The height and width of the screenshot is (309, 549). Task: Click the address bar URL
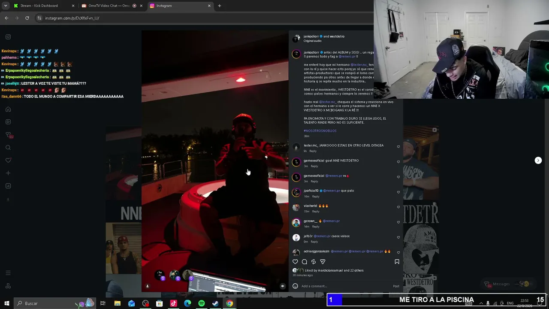pos(72,18)
